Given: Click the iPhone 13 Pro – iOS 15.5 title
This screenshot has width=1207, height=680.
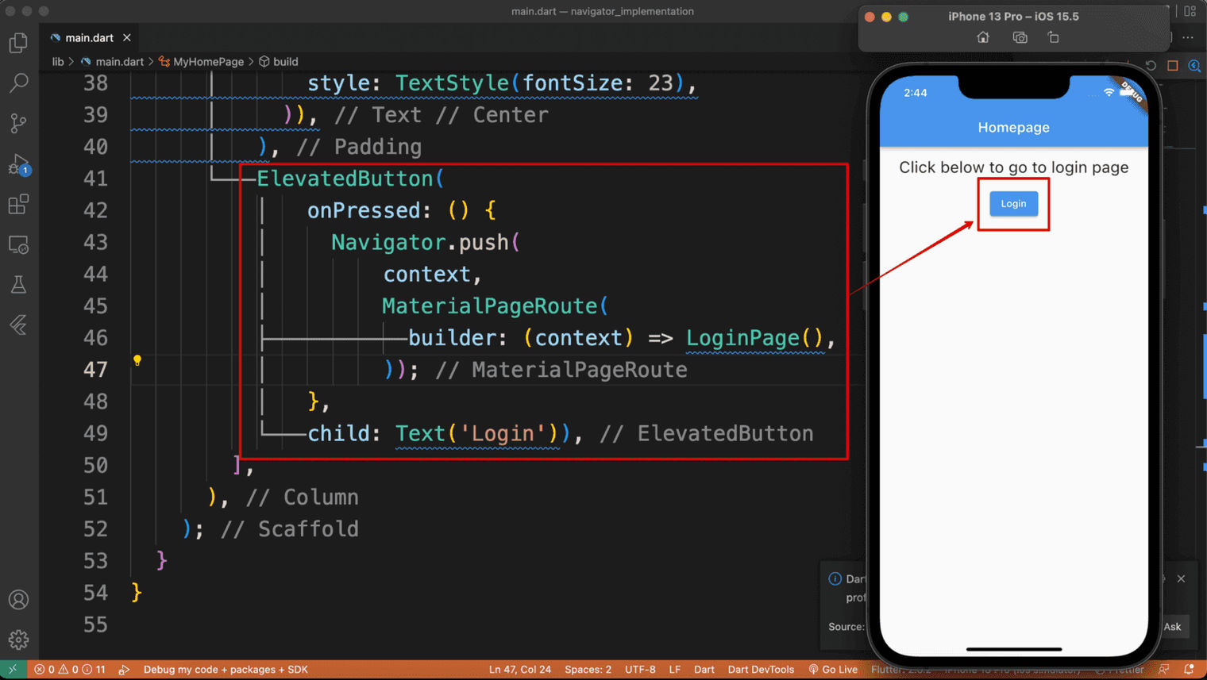Looking at the screenshot, I should (1013, 16).
